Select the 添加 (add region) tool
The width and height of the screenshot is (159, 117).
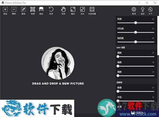[x=5, y=11]
